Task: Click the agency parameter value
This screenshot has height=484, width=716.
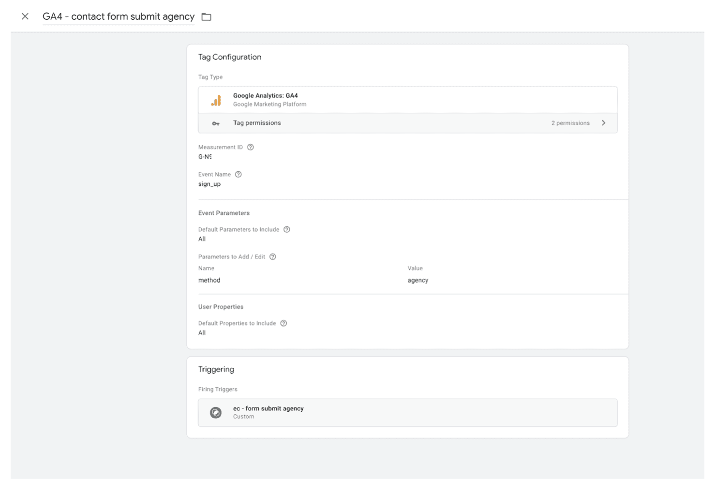Action: click(418, 280)
